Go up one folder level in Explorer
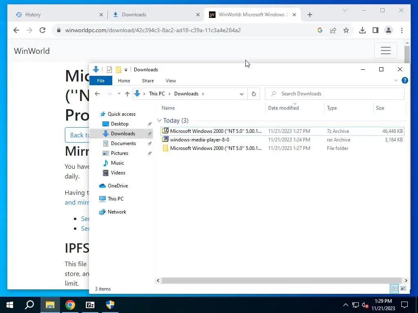 click(127, 94)
